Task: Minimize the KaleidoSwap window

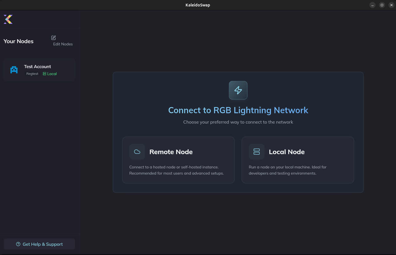Action: coord(372,5)
